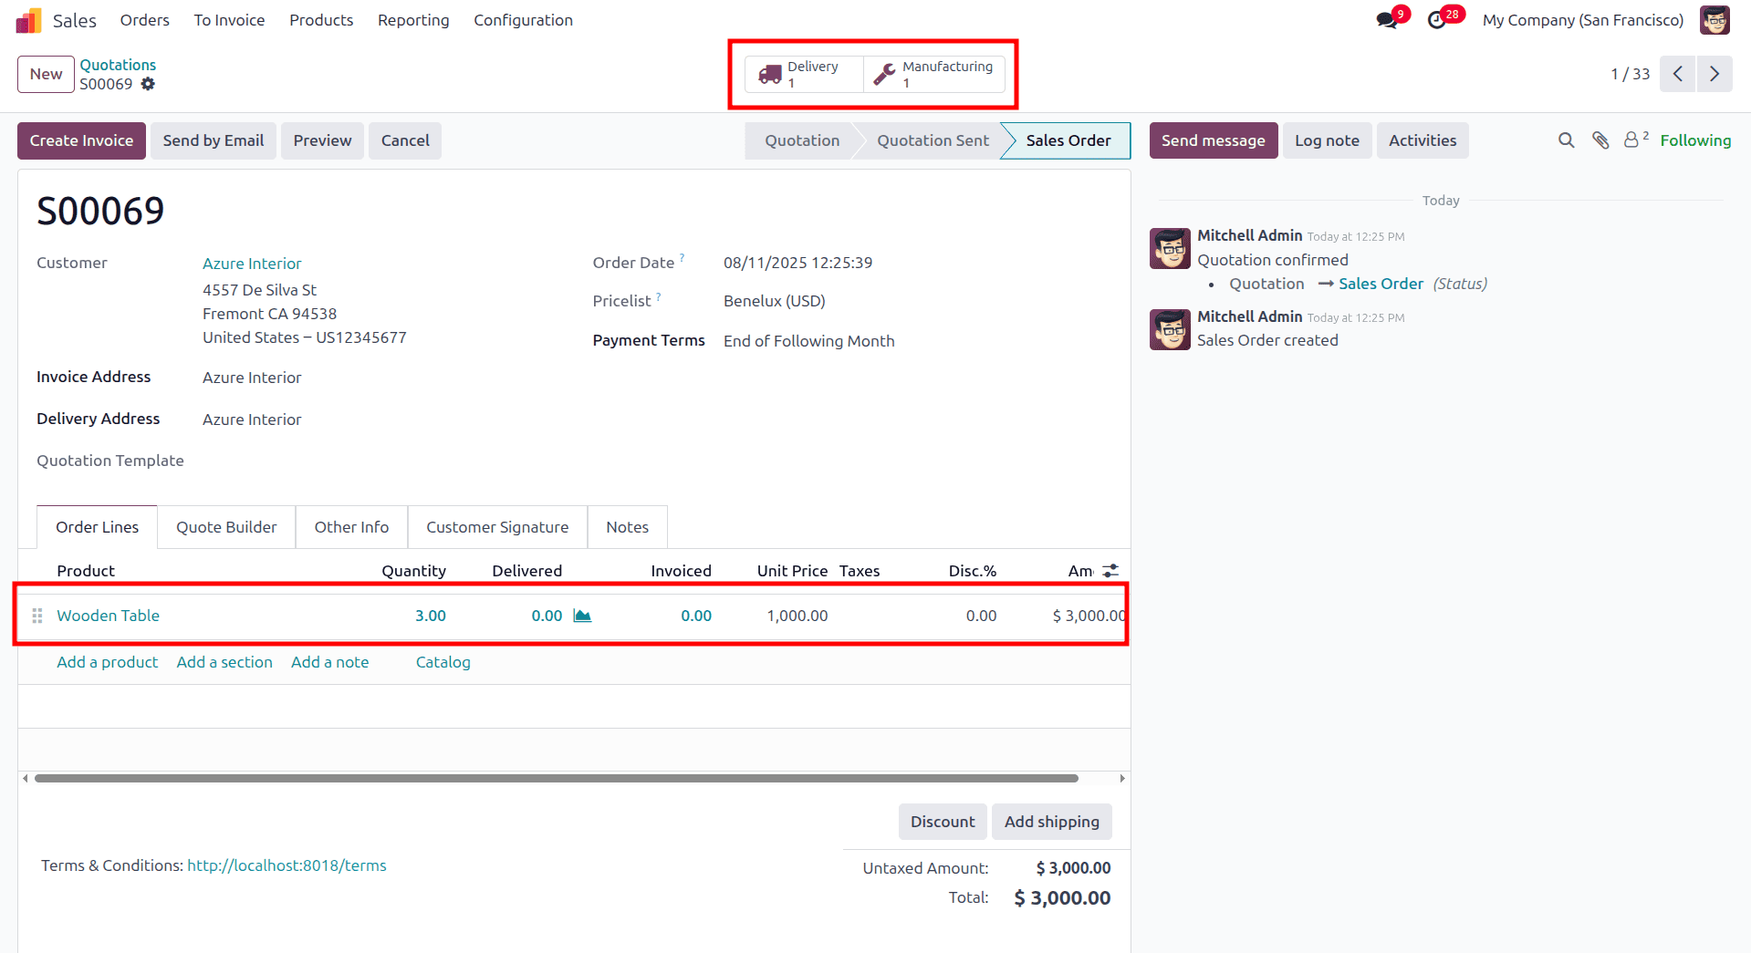Open the Manufacturing smart button with wrench icon
1751x953 pixels.
[x=934, y=74]
